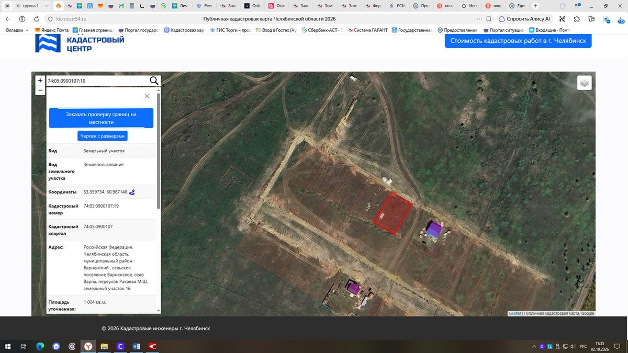
Task: Open File Explorer from taskbar
Action: (104, 346)
